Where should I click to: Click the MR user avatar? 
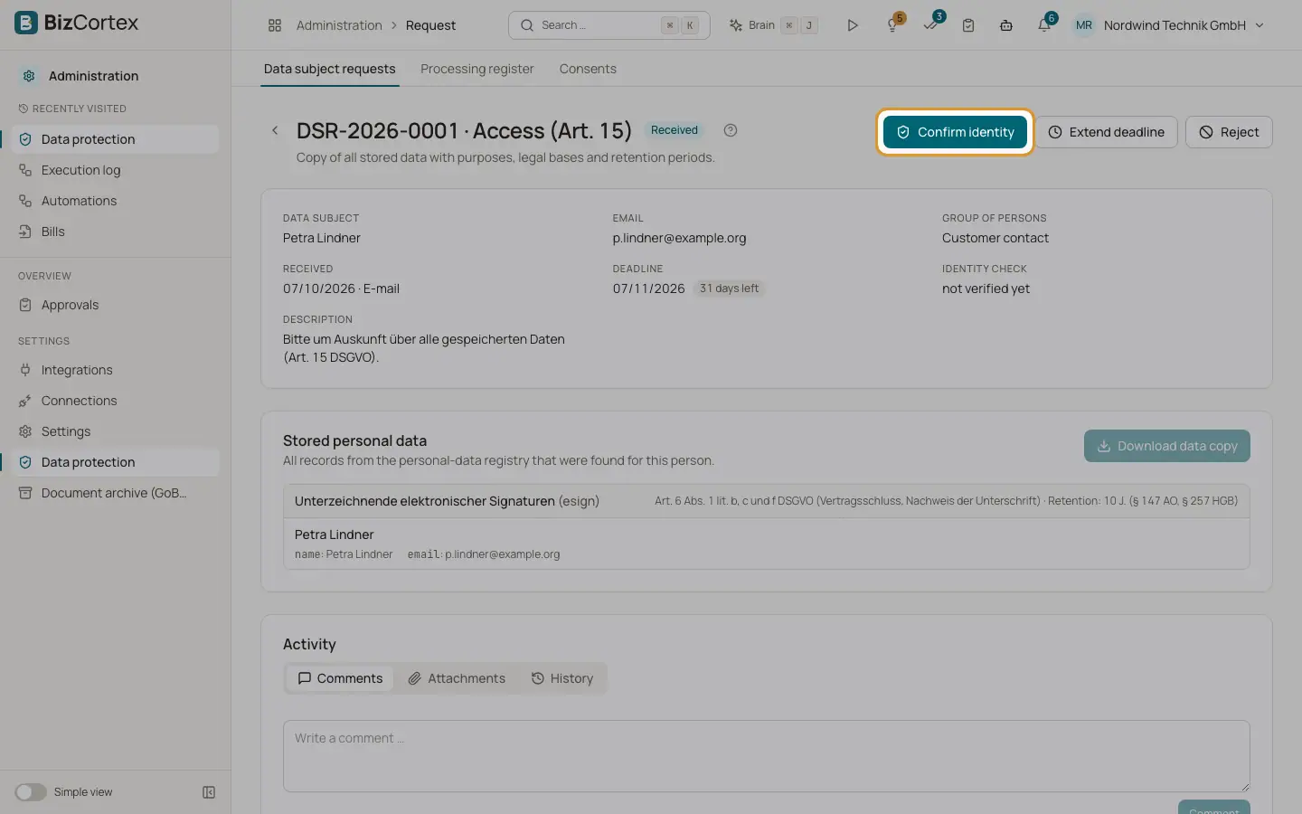click(x=1083, y=25)
